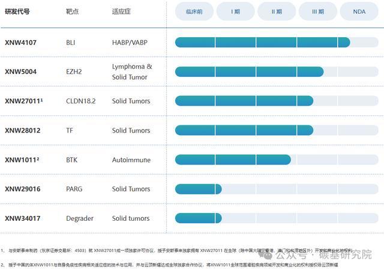Click the 研发代号 column header
Screen dimensions: 384x270
(x=17, y=11)
